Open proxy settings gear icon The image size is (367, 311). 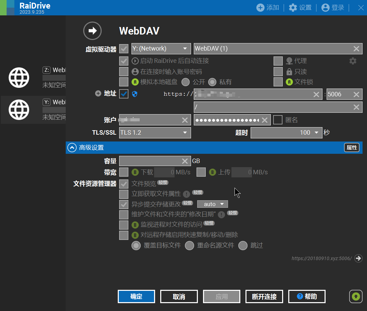(x=353, y=61)
